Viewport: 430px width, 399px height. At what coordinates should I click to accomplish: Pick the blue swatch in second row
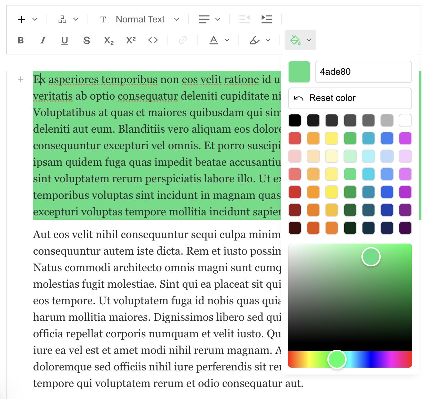(x=387, y=138)
